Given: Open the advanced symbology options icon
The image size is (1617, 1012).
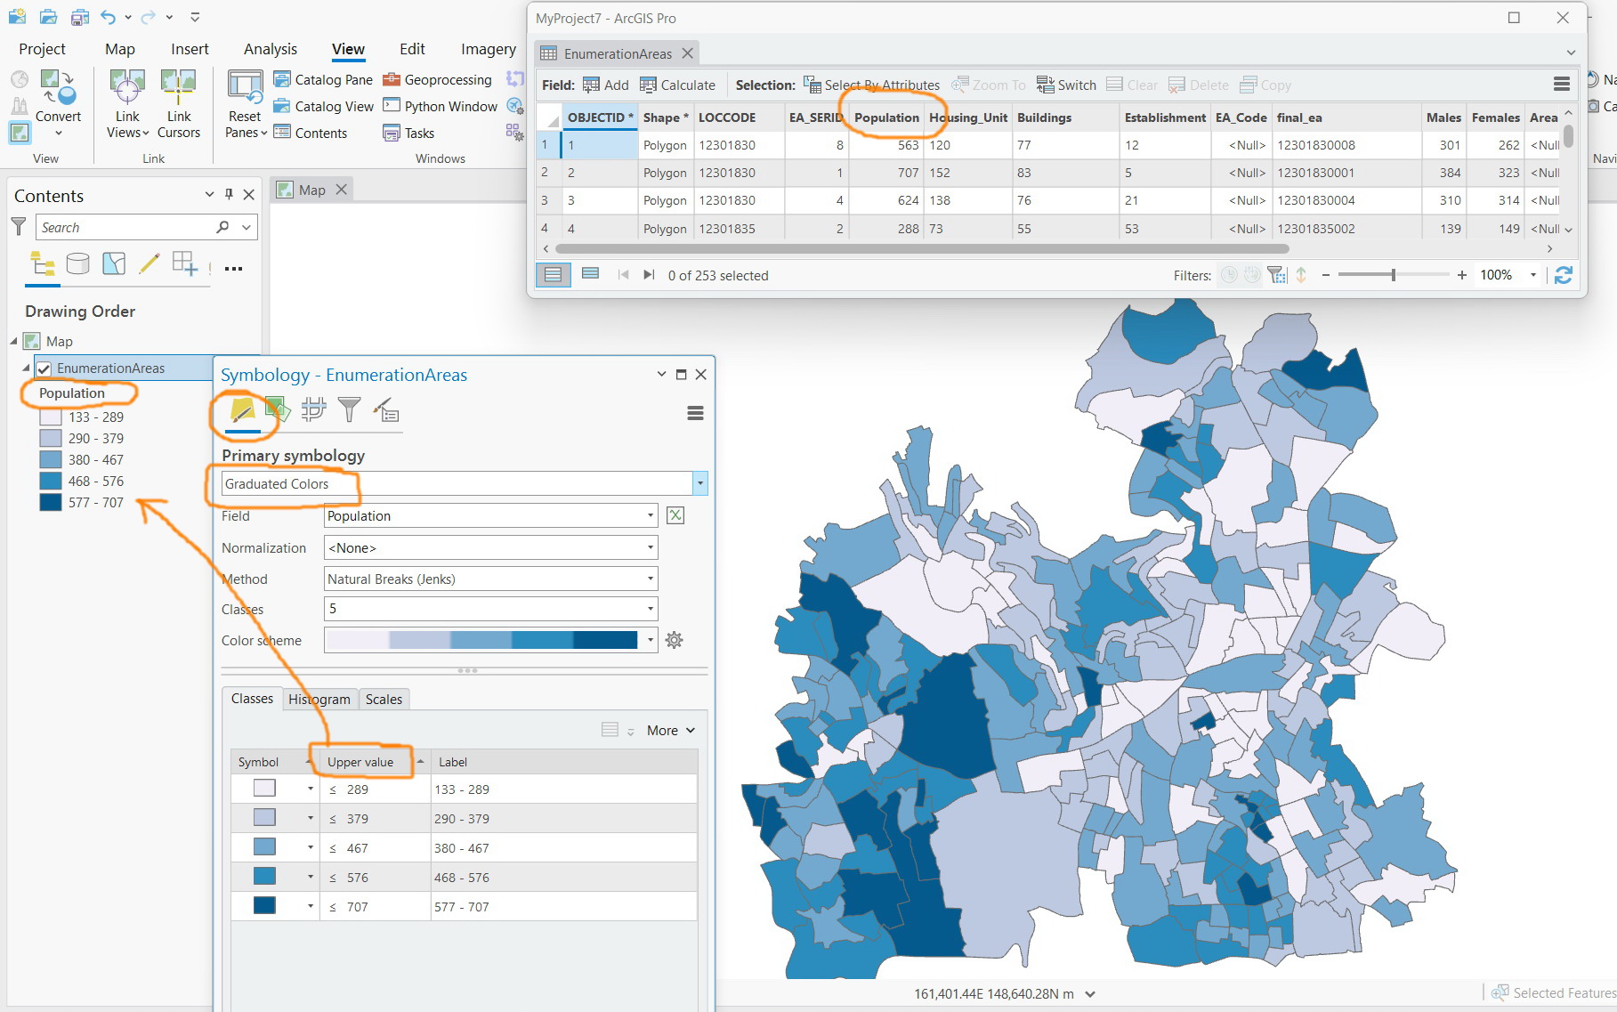Looking at the screenshot, I should [x=385, y=409].
